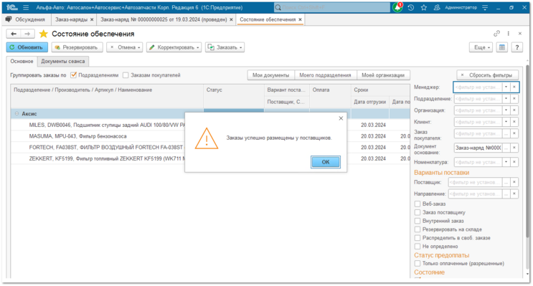Copy link via the chain icon

(496, 33)
